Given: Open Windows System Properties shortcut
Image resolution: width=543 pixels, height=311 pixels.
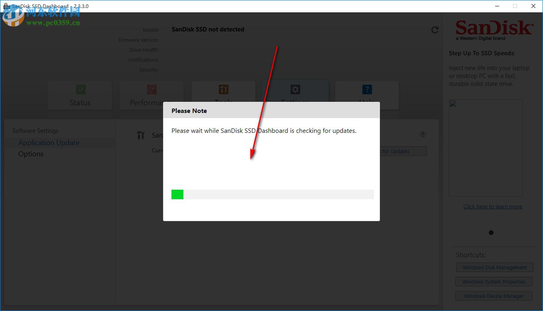Looking at the screenshot, I should coord(494,282).
